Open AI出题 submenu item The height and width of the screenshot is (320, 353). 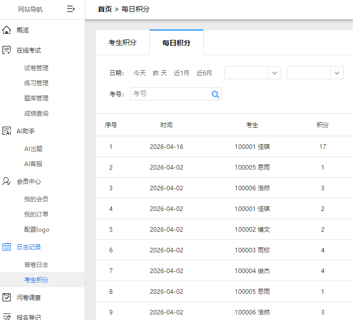pos(33,148)
